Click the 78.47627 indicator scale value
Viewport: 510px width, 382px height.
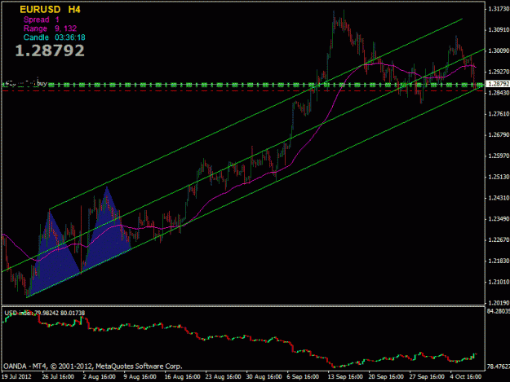coord(499,367)
